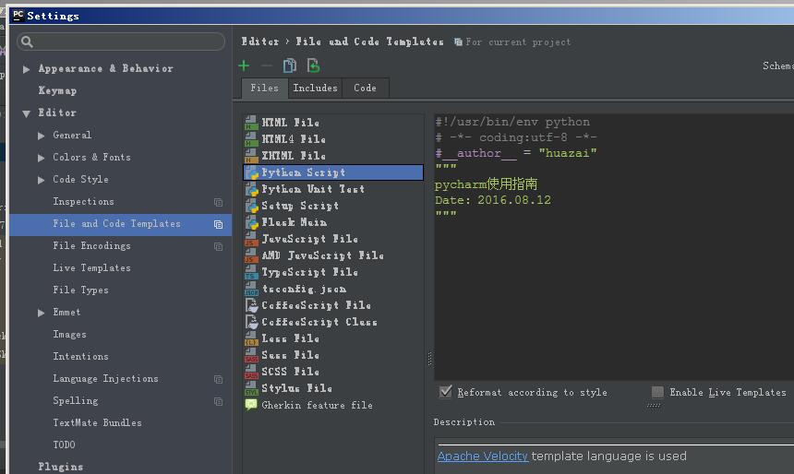The width and height of the screenshot is (794, 474).
Task: Click the description panel resize grip
Action: click(654, 406)
